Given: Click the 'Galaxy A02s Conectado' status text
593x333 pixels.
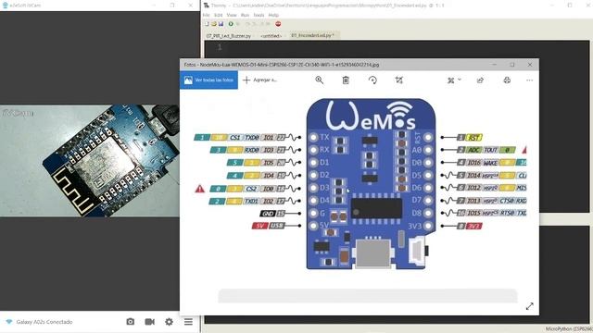Looking at the screenshot, I should (x=44, y=322).
